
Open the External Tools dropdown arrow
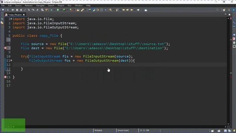74,10
